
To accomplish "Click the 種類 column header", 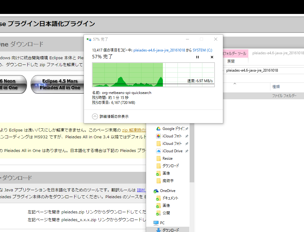I will (276, 87).
